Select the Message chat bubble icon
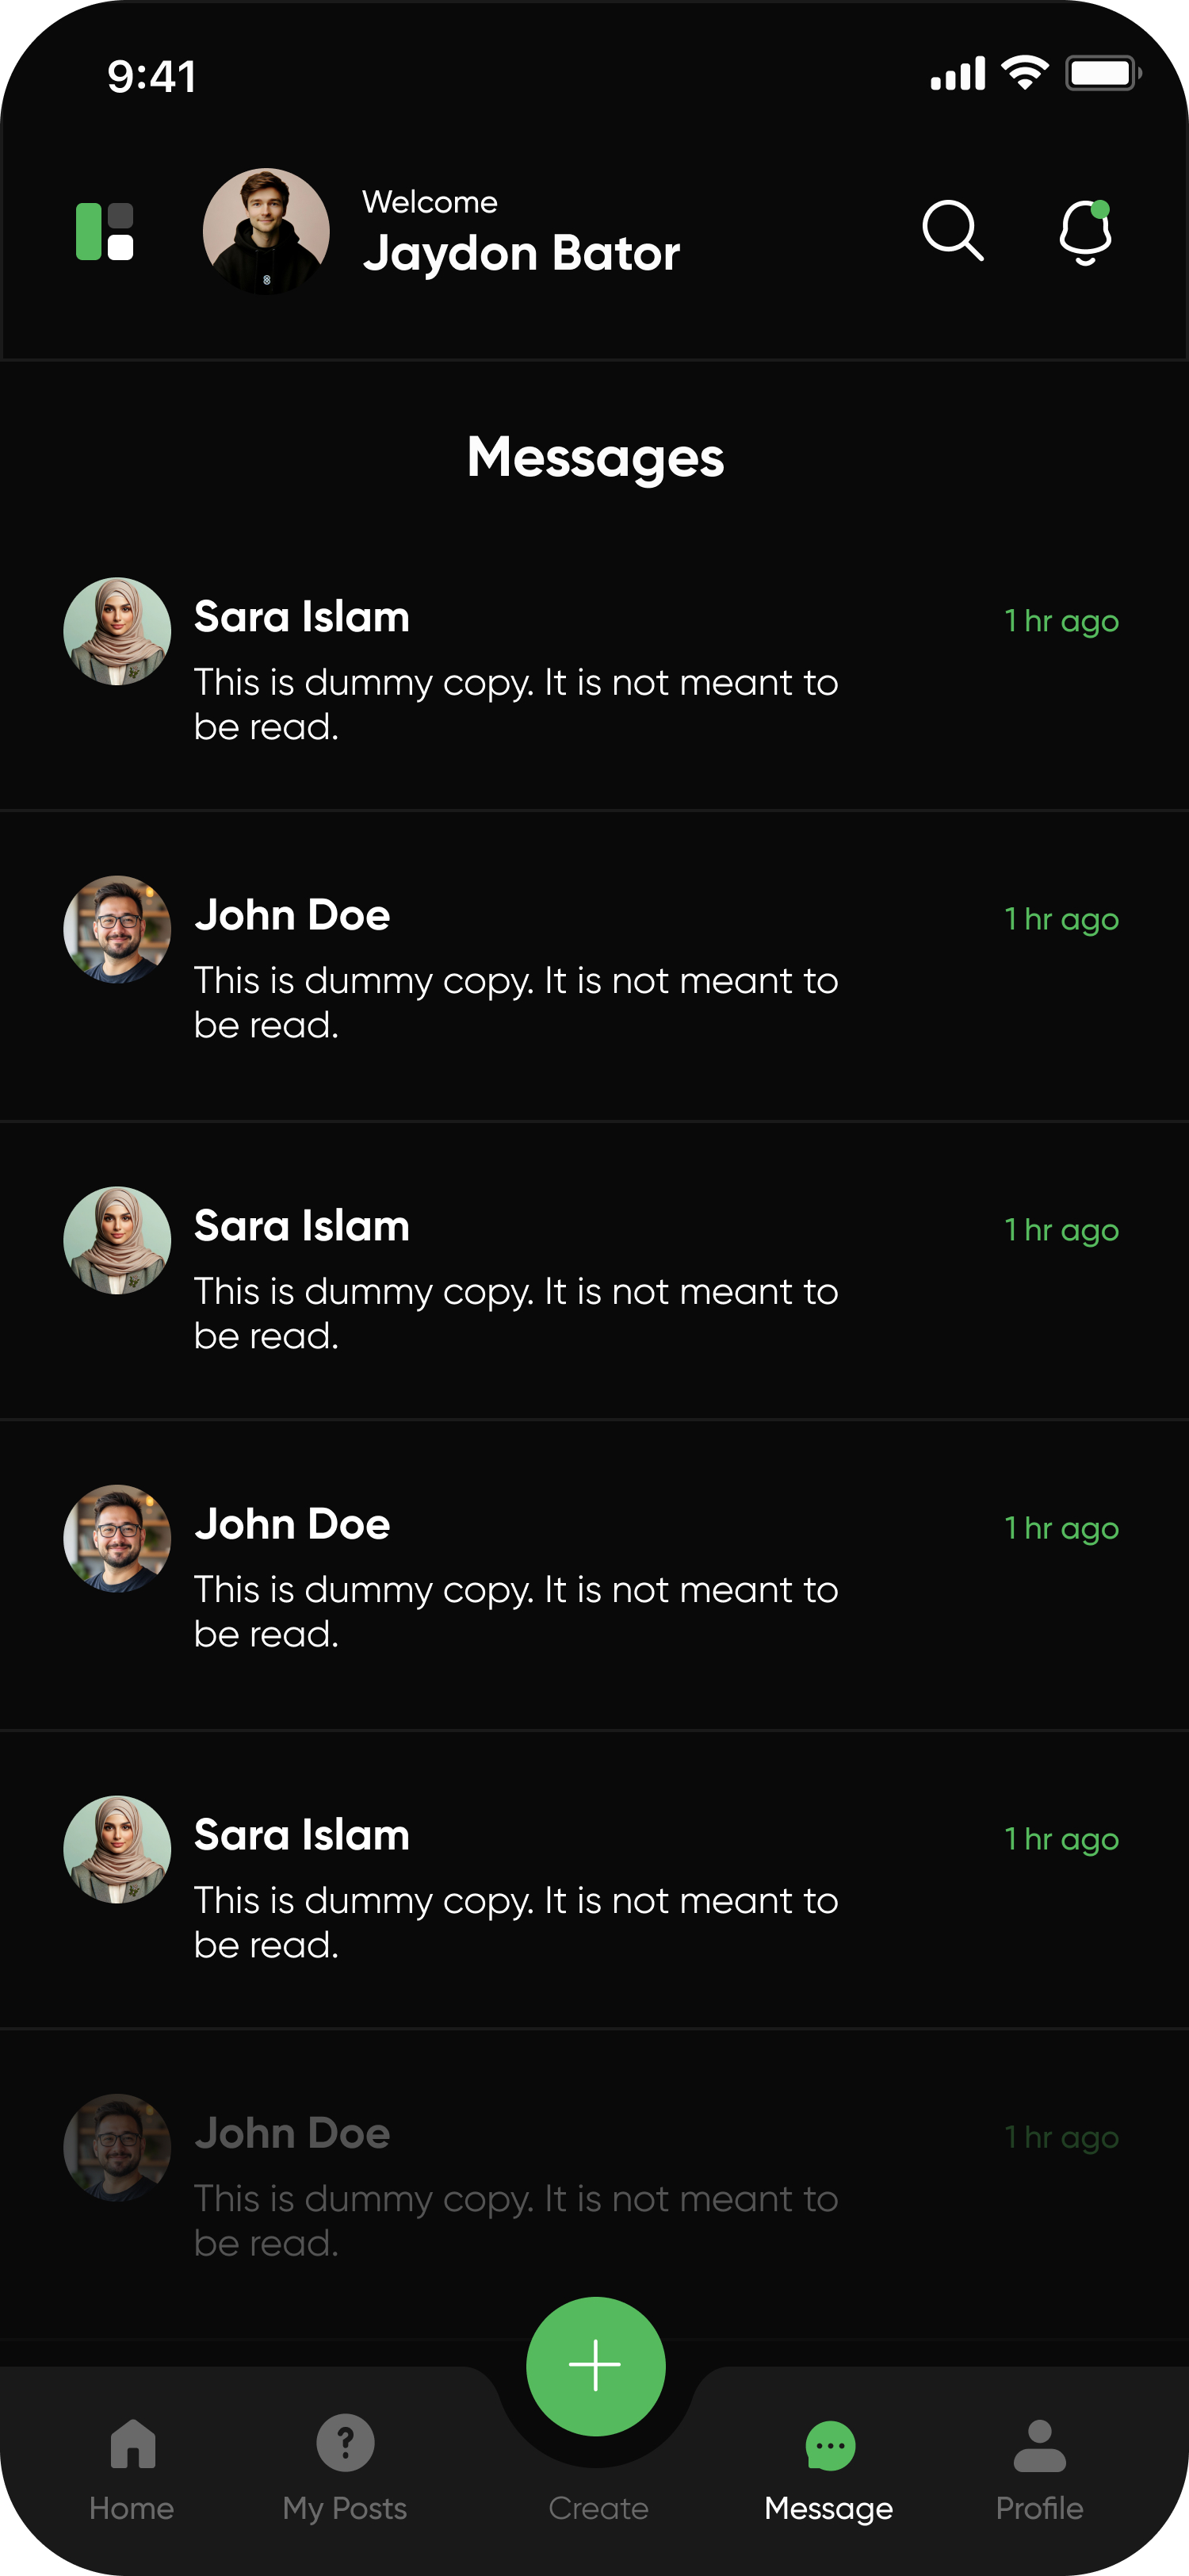The height and width of the screenshot is (2576, 1189). coord(829,2446)
